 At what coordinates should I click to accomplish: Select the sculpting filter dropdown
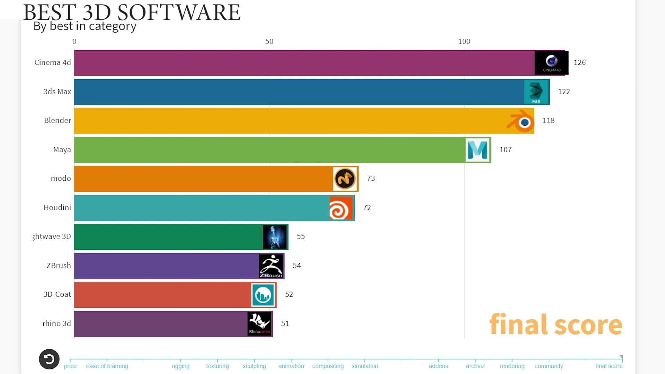(x=254, y=365)
